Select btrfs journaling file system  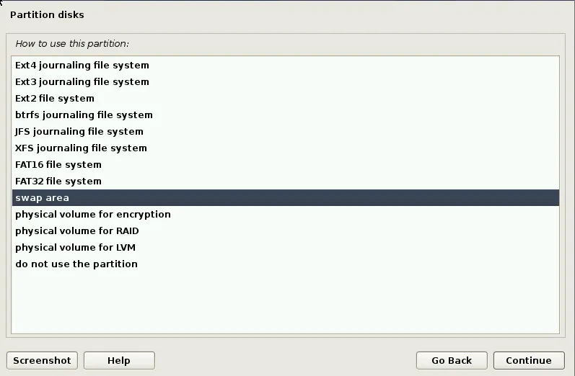(x=285, y=115)
